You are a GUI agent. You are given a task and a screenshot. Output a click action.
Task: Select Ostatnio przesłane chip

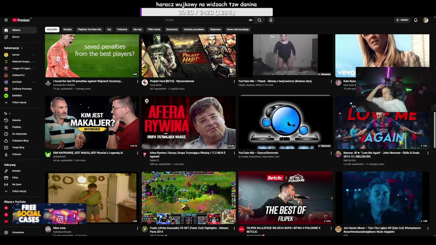[194, 29]
